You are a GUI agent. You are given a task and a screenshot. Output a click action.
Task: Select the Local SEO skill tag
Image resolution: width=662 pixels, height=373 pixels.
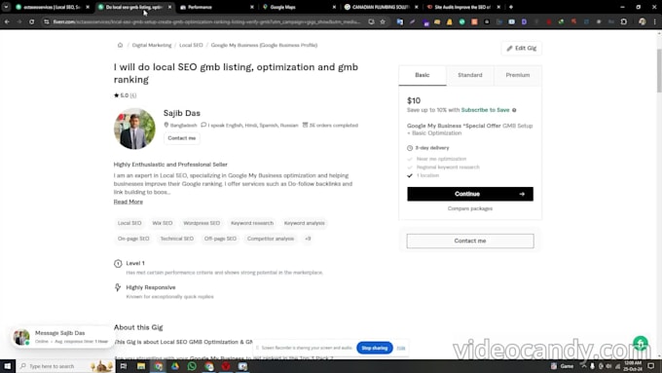[x=129, y=223]
